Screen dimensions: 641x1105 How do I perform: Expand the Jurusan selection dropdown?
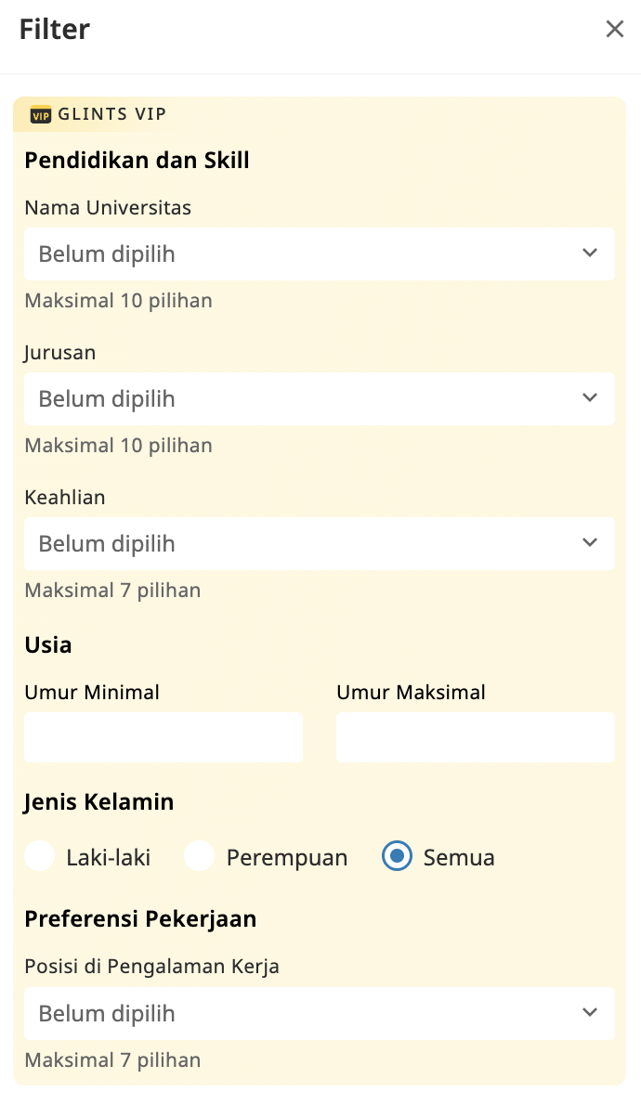tap(320, 398)
